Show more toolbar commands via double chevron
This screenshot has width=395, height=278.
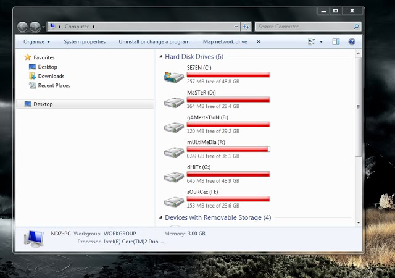pyautogui.click(x=259, y=41)
